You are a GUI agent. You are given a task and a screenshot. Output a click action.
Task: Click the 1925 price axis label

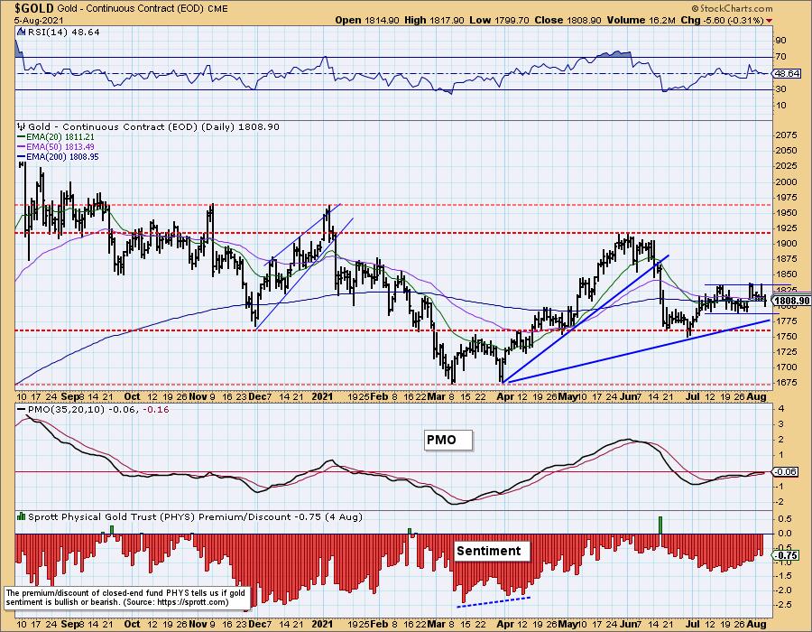pyautogui.click(x=786, y=228)
